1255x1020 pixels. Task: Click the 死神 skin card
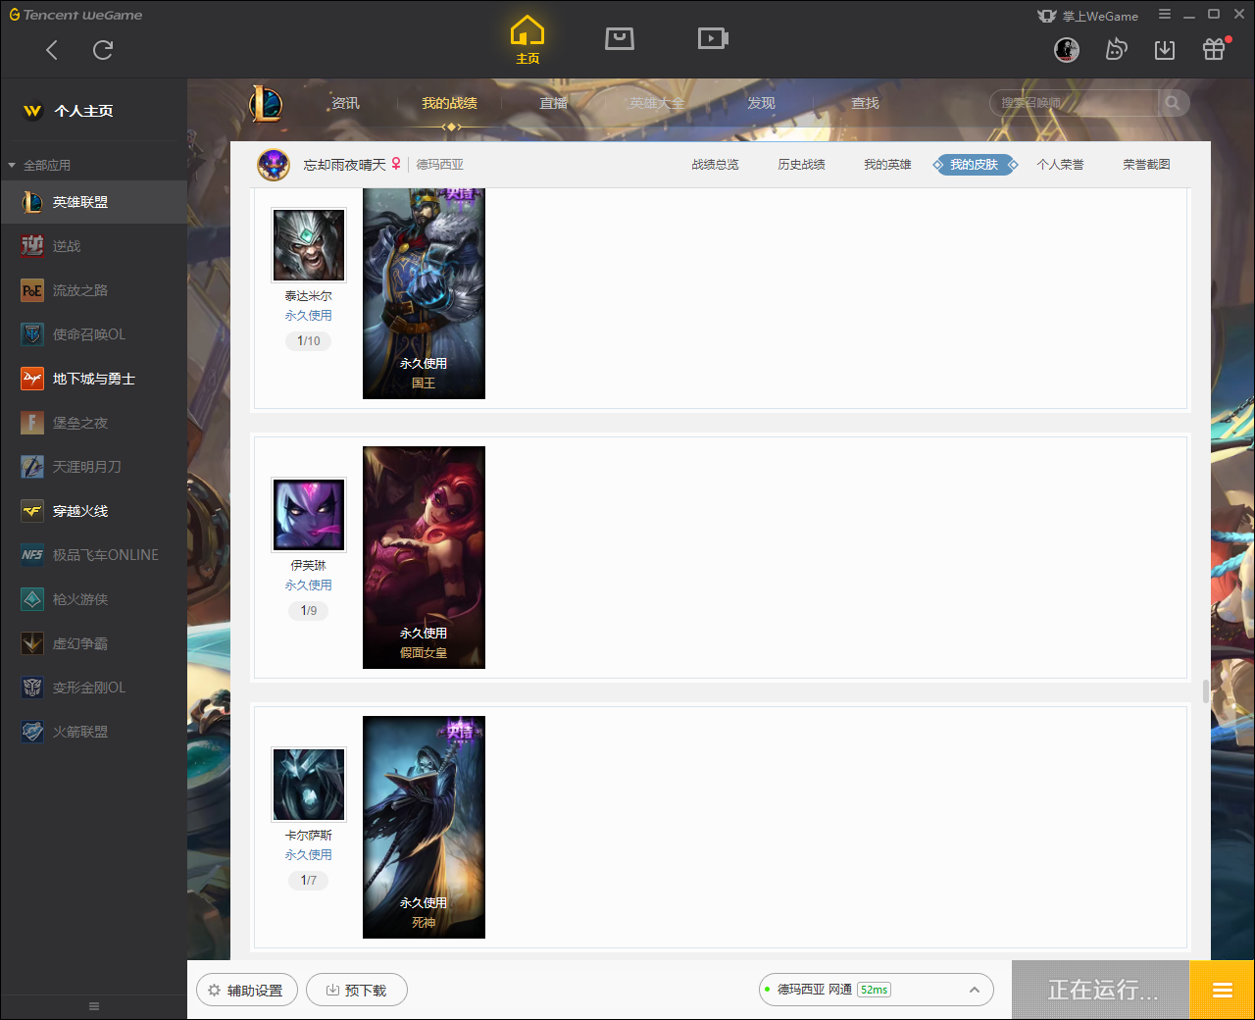pyautogui.click(x=424, y=827)
